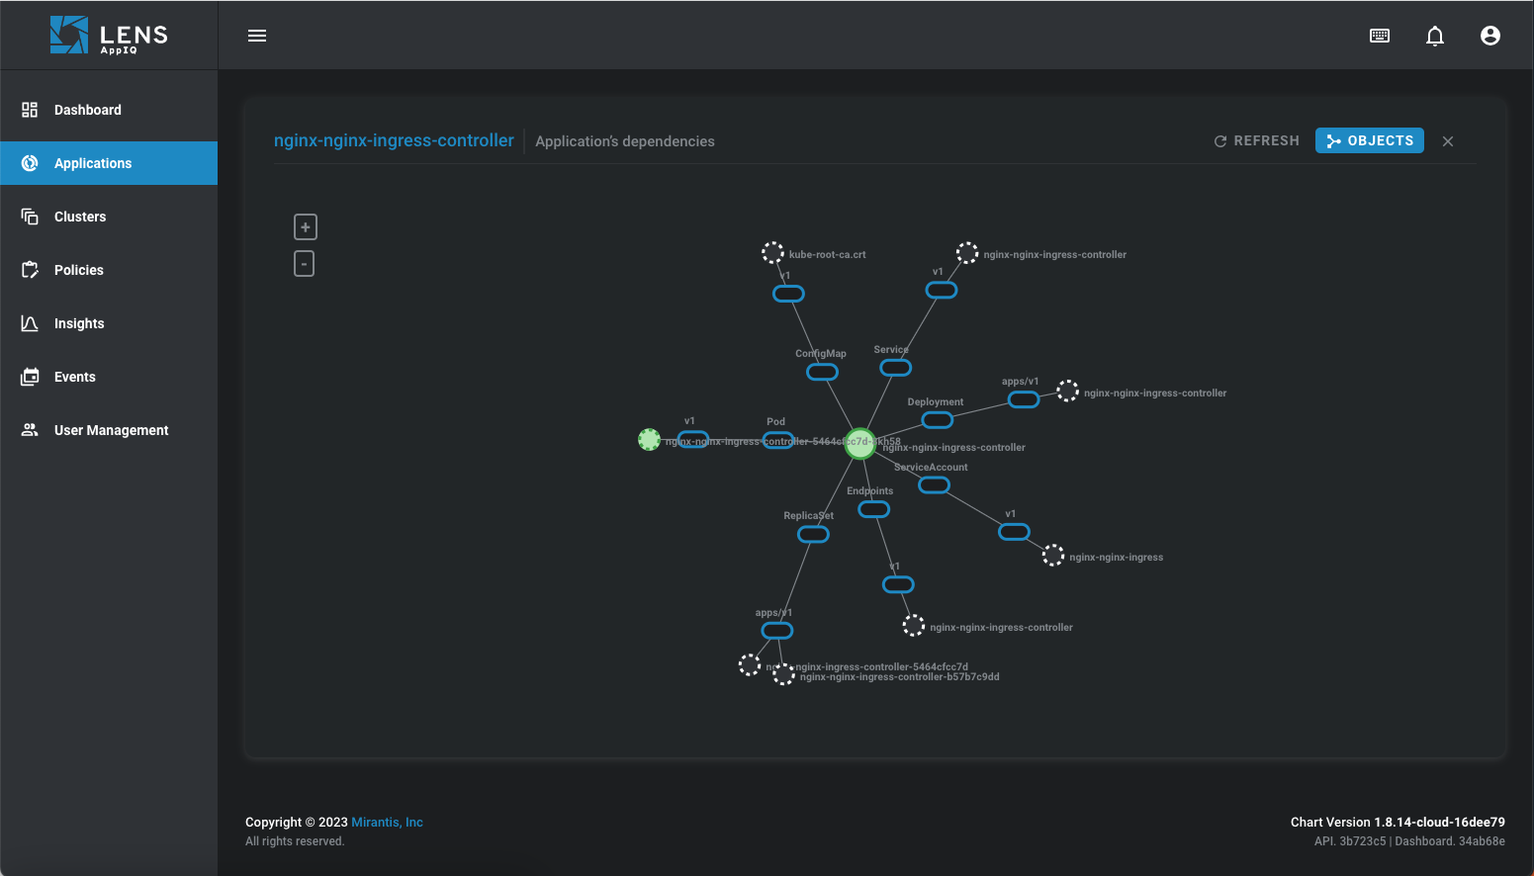Open the hamburger menu in the top bar
This screenshot has width=1534, height=876.
pyautogui.click(x=257, y=36)
